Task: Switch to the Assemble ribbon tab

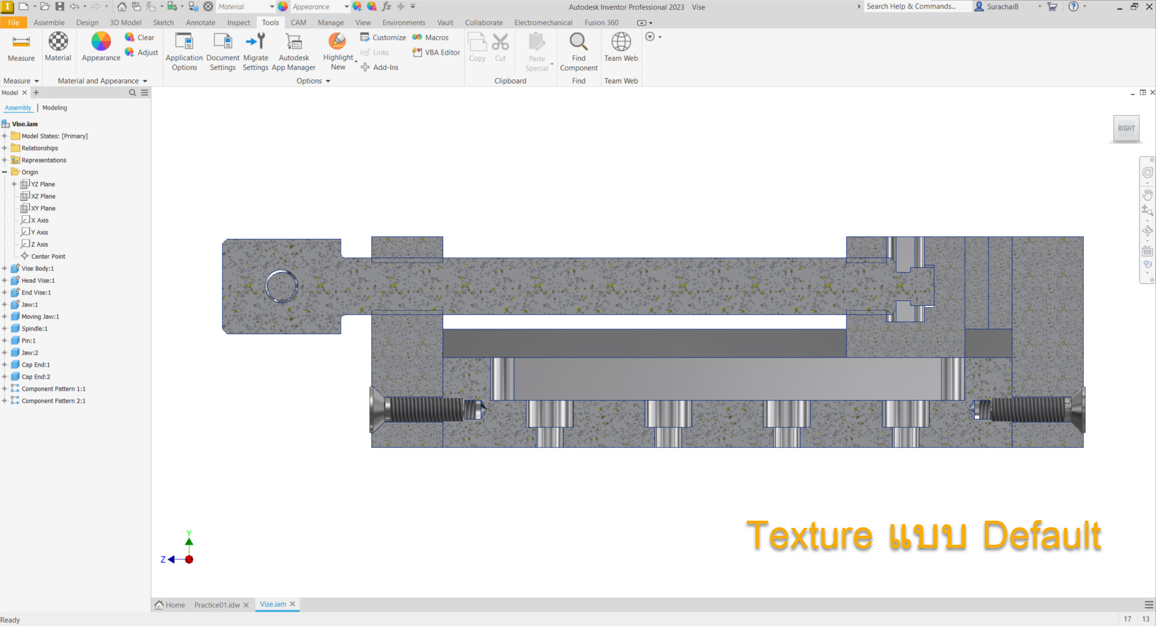Action: [x=49, y=23]
